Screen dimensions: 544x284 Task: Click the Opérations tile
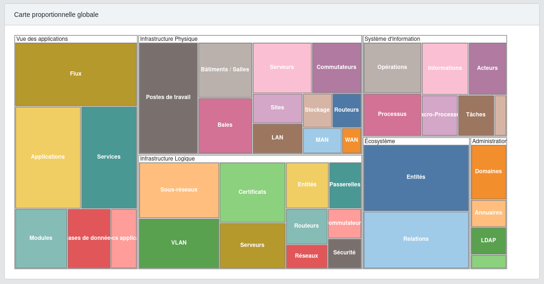click(392, 68)
